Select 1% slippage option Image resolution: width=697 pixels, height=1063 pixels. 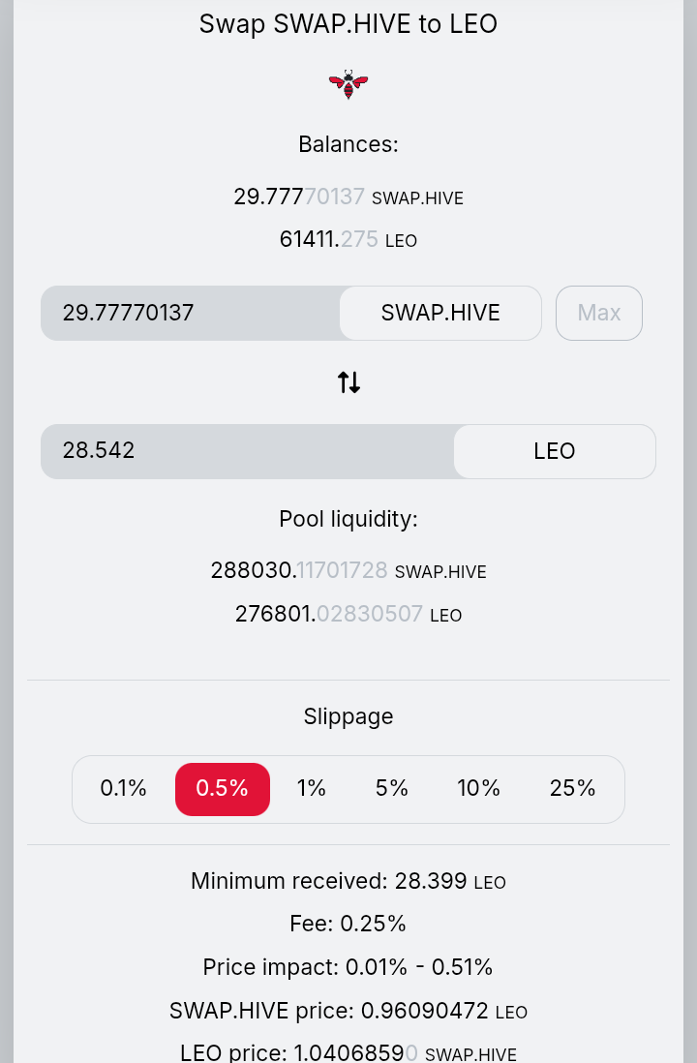tap(311, 788)
